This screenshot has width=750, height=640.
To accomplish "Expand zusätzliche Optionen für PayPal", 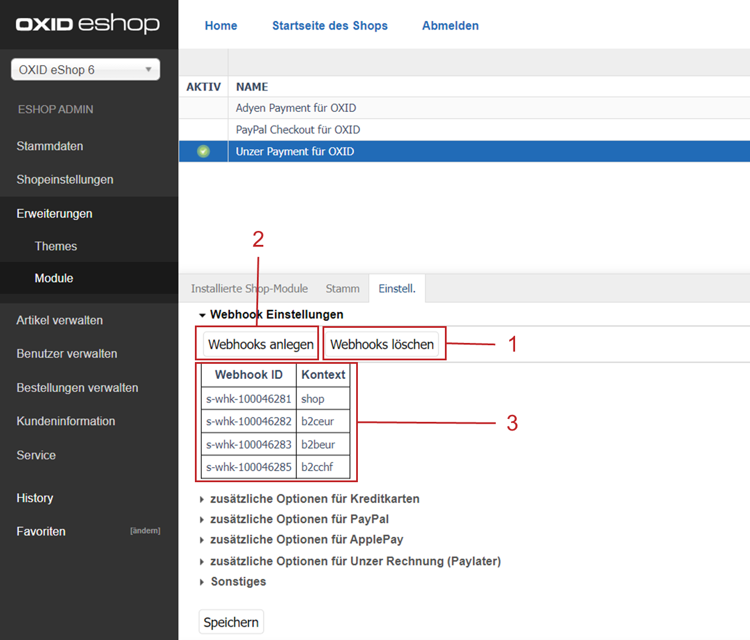I will [x=294, y=519].
